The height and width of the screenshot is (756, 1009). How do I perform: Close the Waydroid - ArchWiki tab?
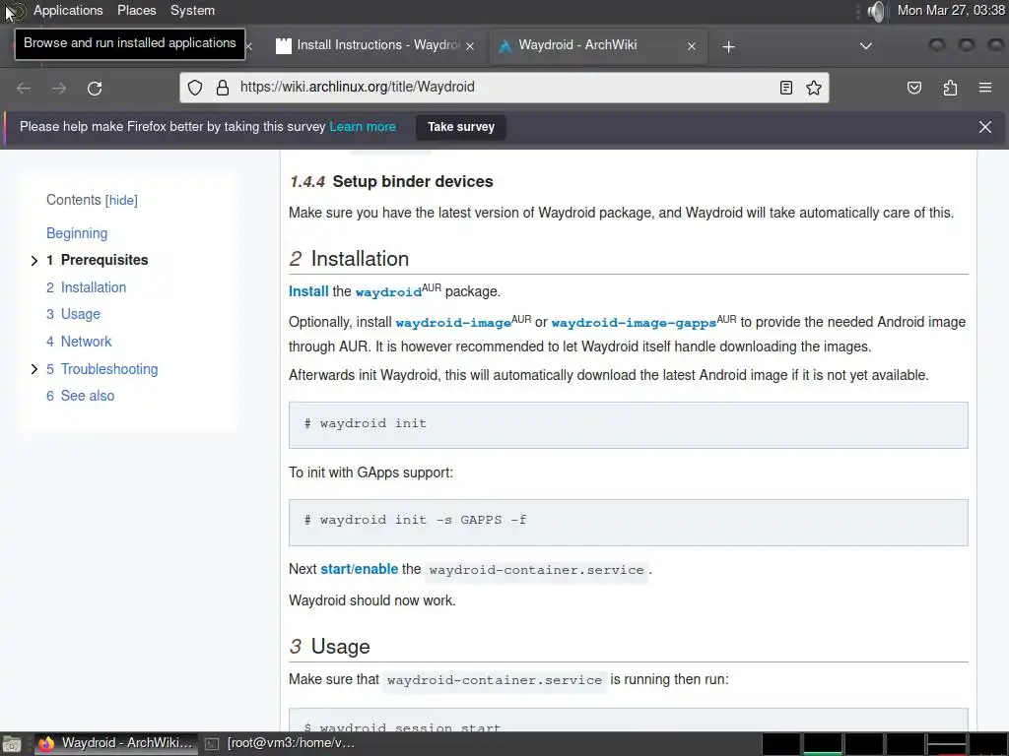[691, 46]
